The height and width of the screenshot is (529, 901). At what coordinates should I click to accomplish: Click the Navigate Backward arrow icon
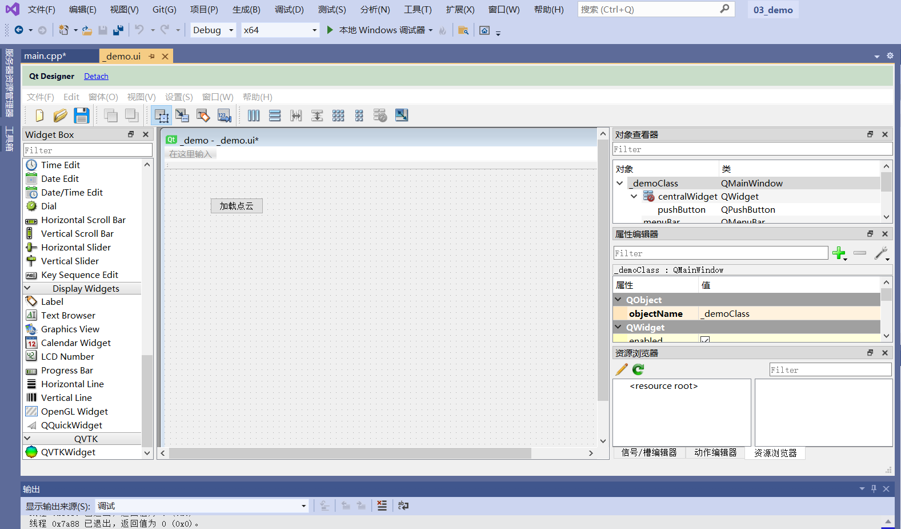(19, 30)
